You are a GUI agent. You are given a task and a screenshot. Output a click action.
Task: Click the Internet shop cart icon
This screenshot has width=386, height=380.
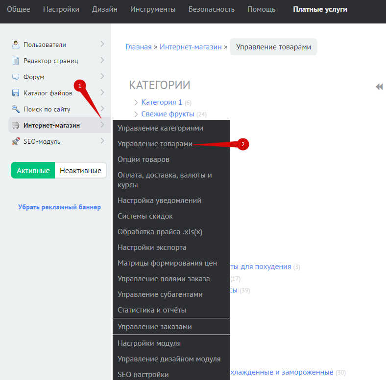pos(16,125)
